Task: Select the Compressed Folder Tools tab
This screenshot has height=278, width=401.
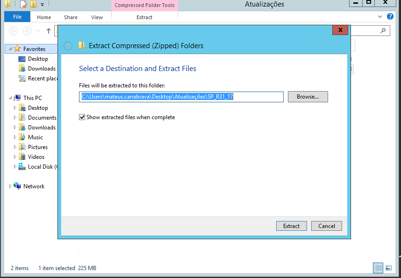Action: point(144,5)
